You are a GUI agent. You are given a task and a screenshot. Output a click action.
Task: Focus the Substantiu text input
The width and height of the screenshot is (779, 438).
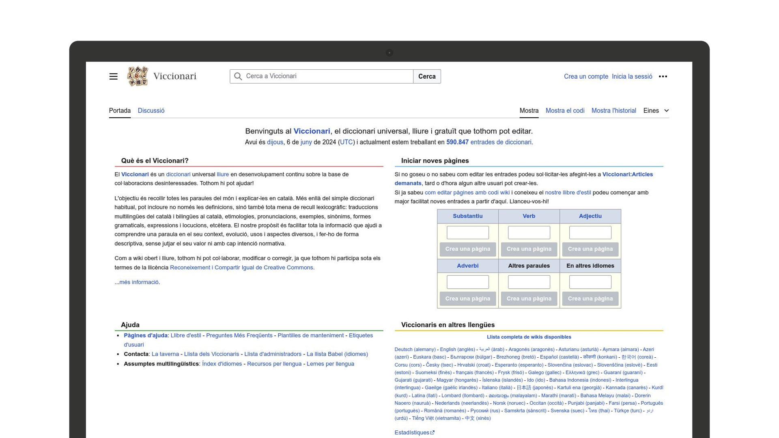click(x=468, y=232)
